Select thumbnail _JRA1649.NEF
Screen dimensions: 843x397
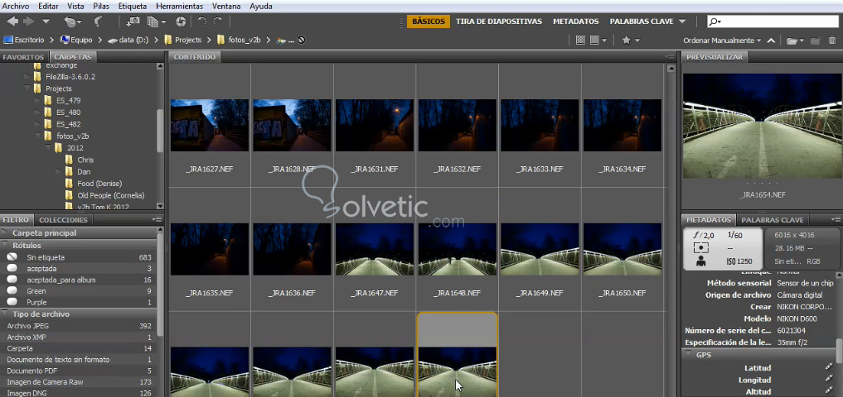point(540,250)
